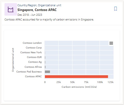124x105 pixels.
Task: Click the Contoso London axis label
Action: pyautogui.click(x=32, y=43)
